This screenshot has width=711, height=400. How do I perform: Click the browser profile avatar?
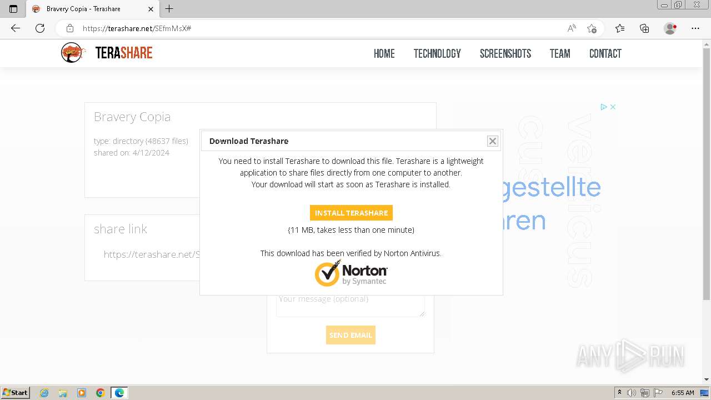(x=670, y=28)
